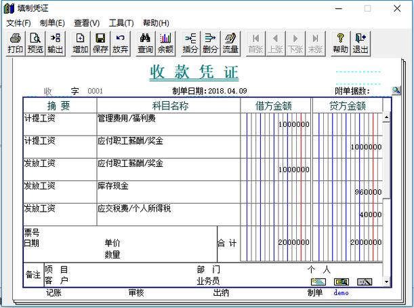Select the 库存现金 account cell
The width and height of the screenshot is (414, 308).
tap(169, 192)
